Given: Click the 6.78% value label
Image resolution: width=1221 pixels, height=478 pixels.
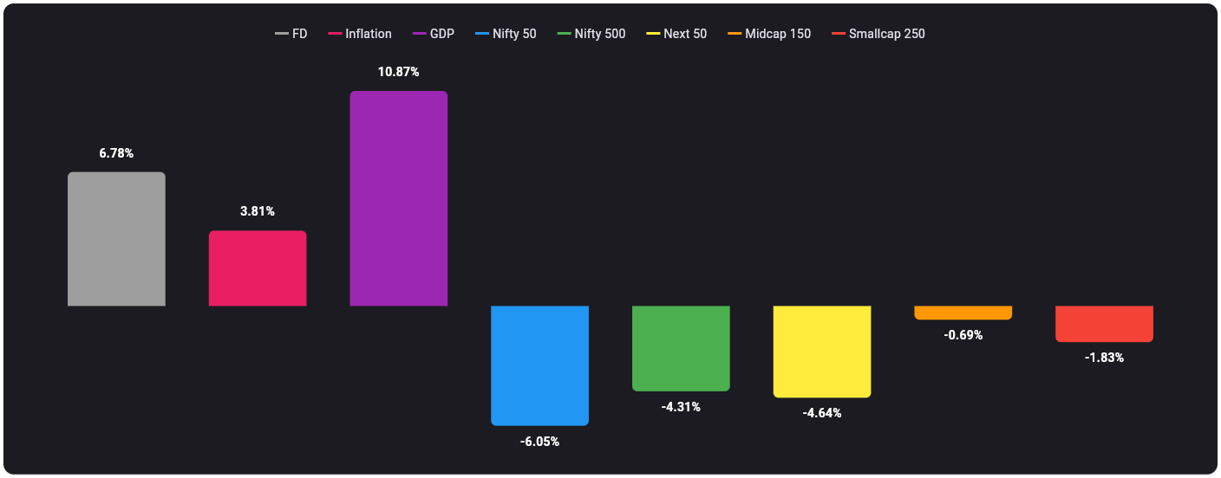Looking at the screenshot, I should pyautogui.click(x=116, y=153).
